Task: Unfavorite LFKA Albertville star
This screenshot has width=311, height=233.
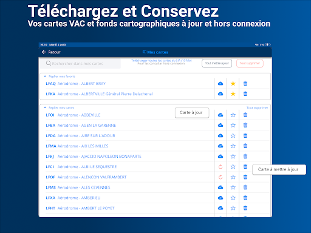Action: [x=233, y=94]
